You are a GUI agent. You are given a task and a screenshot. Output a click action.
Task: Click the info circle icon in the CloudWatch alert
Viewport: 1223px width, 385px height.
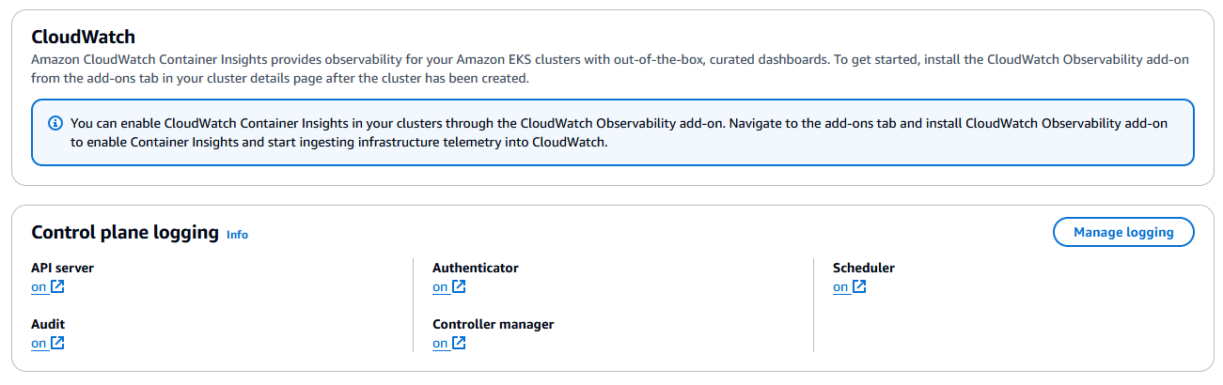point(55,123)
